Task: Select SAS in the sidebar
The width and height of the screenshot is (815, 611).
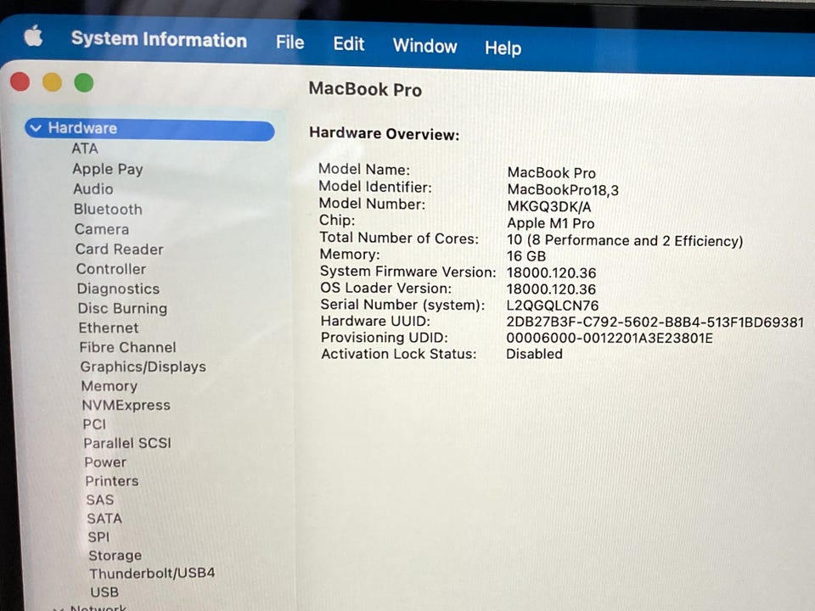Action: coord(100,500)
